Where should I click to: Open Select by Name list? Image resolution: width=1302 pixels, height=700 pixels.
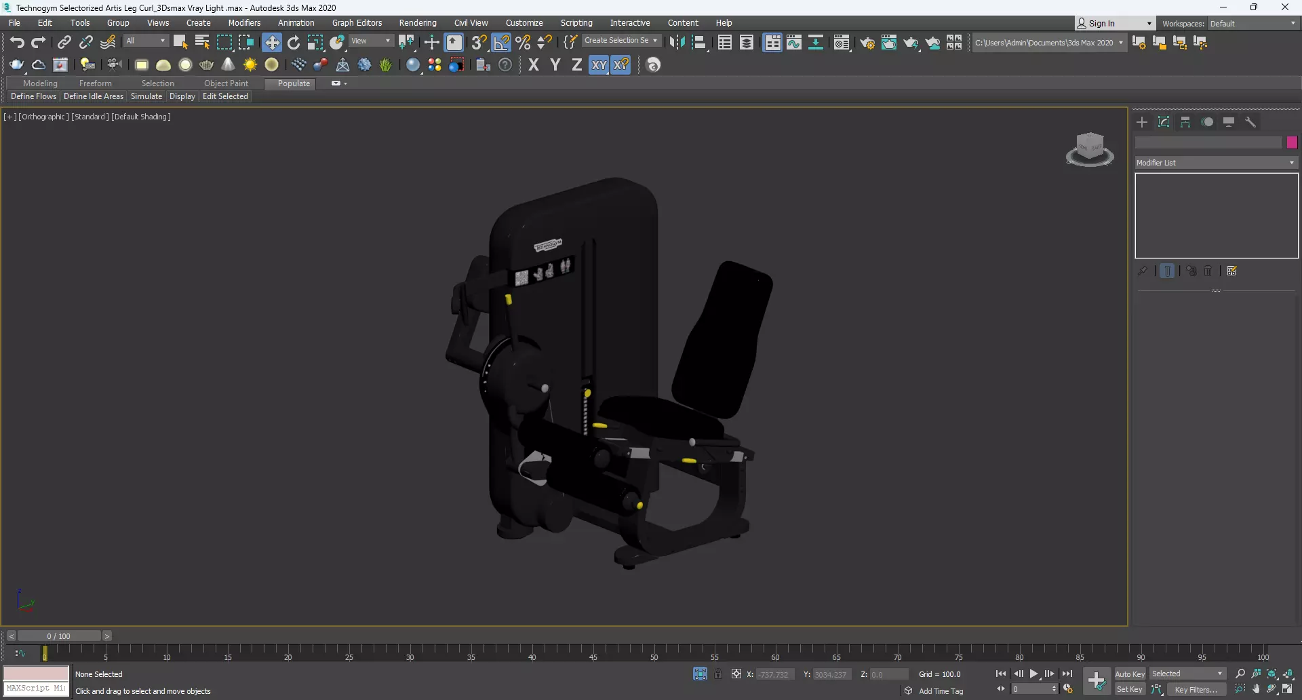pyautogui.click(x=202, y=42)
